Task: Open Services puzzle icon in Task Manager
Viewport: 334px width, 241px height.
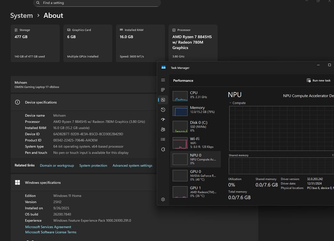Action: [x=163, y=149]
